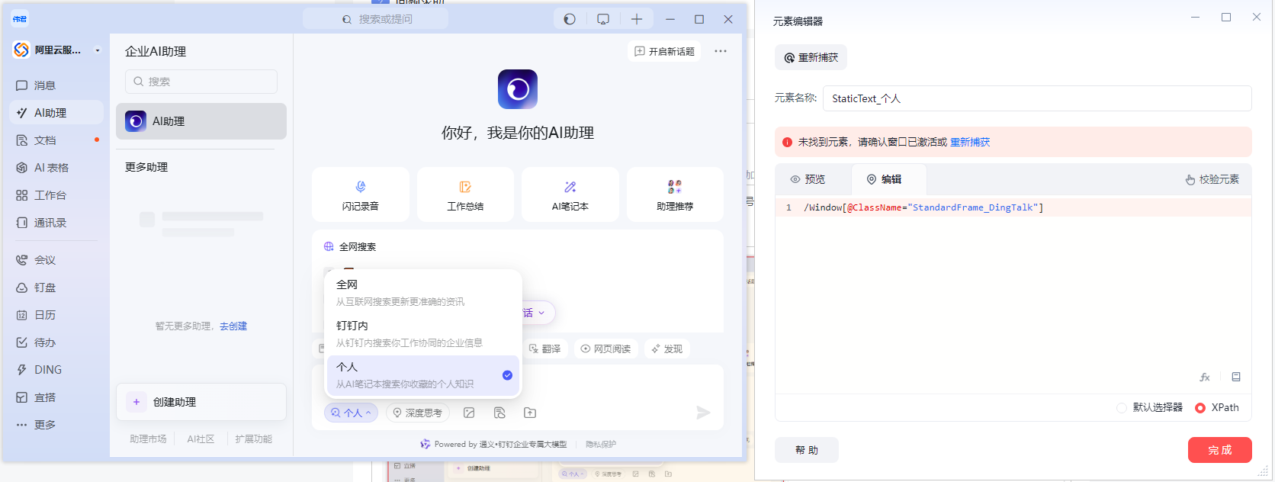This screenshot has width=1275, height=482.
Task: Open the 助理市场 link
Action: (148, 439)
